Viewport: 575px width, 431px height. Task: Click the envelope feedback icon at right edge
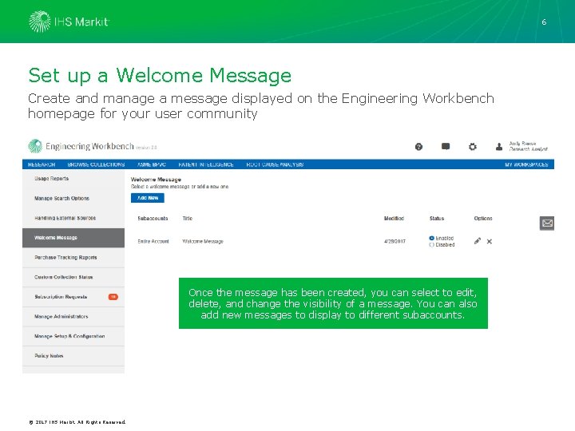[x=547, y=223]
